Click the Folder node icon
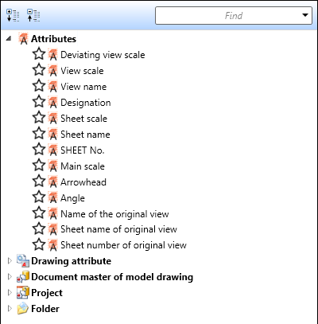 coord(23,308)
